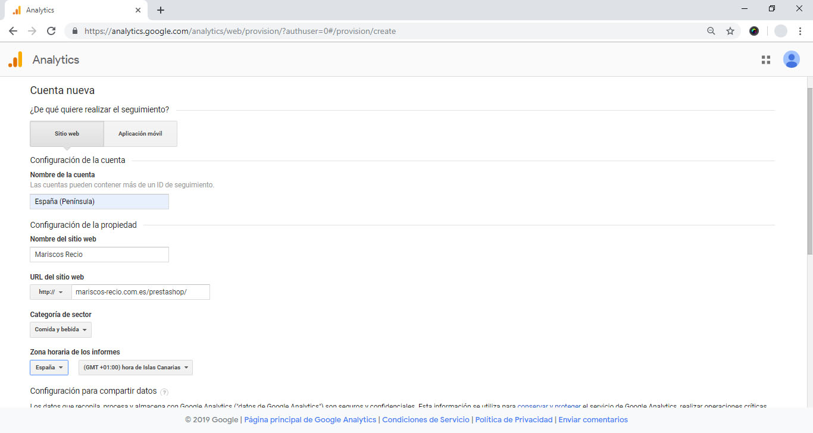Viewport: 813px width, 433px height.
Task: Open a new browser tab
Action: 161,10
